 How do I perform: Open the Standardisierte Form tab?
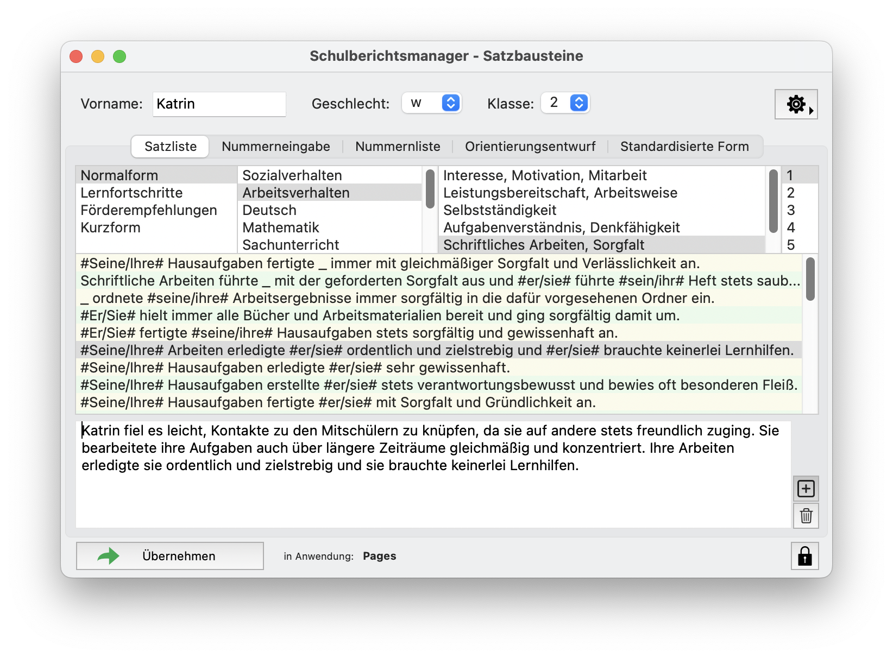(x=685, y=146)
